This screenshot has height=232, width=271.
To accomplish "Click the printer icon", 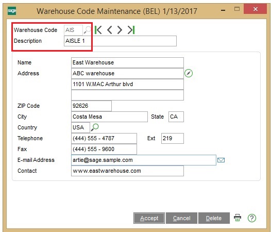I will (x=238, y=218).
